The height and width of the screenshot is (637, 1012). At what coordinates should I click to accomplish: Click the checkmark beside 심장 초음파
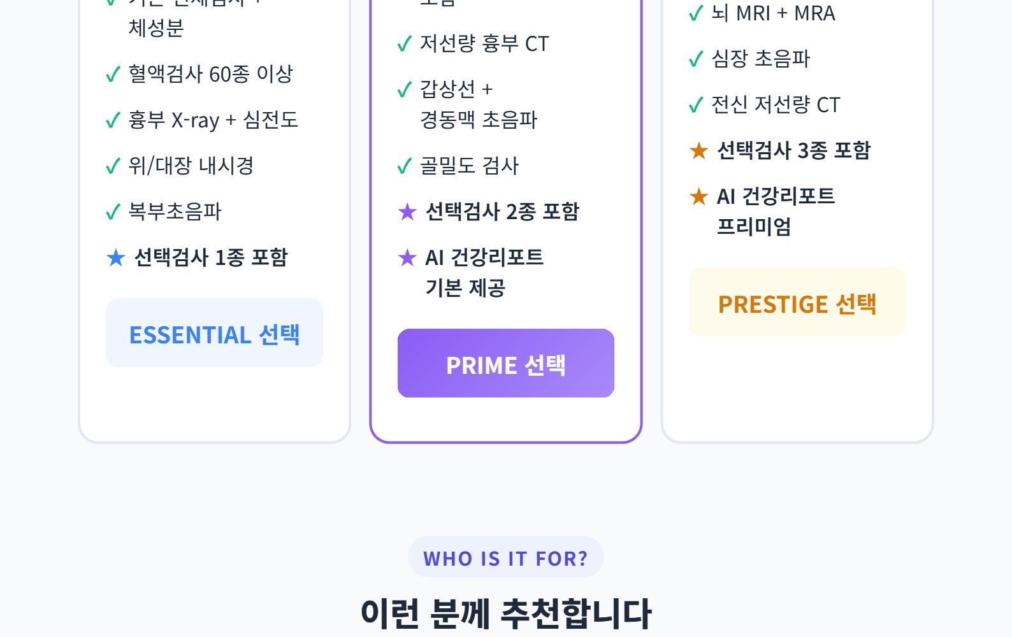[696, 59]
